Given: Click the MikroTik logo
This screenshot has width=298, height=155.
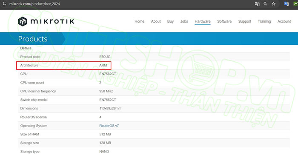Looking at the screenshot, I should click(46, 21).
